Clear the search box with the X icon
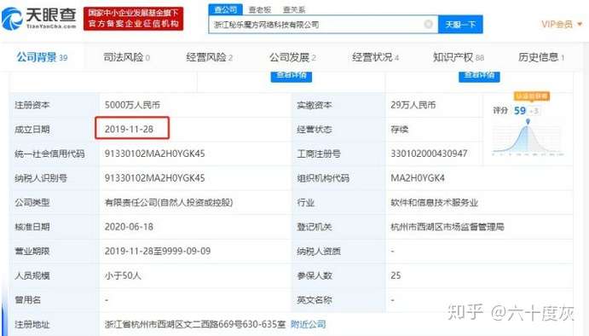This screenshot has height=336, width=589. [428, 25]
